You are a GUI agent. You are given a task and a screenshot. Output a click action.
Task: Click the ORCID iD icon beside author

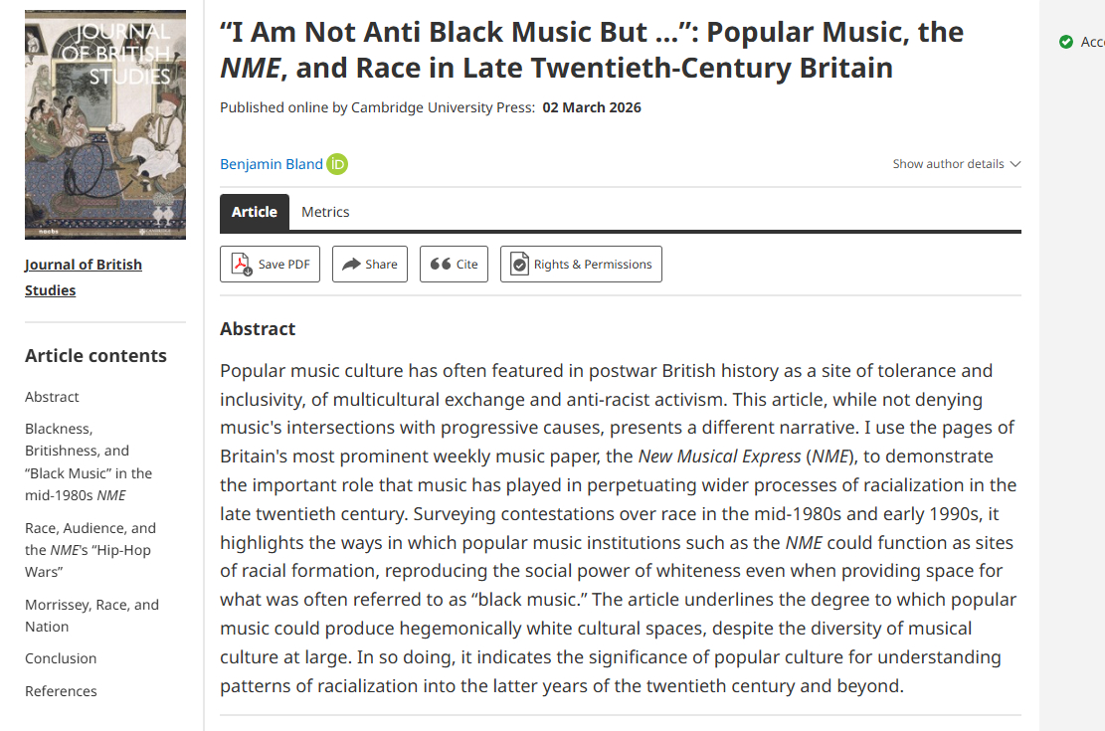click(337, 164)
